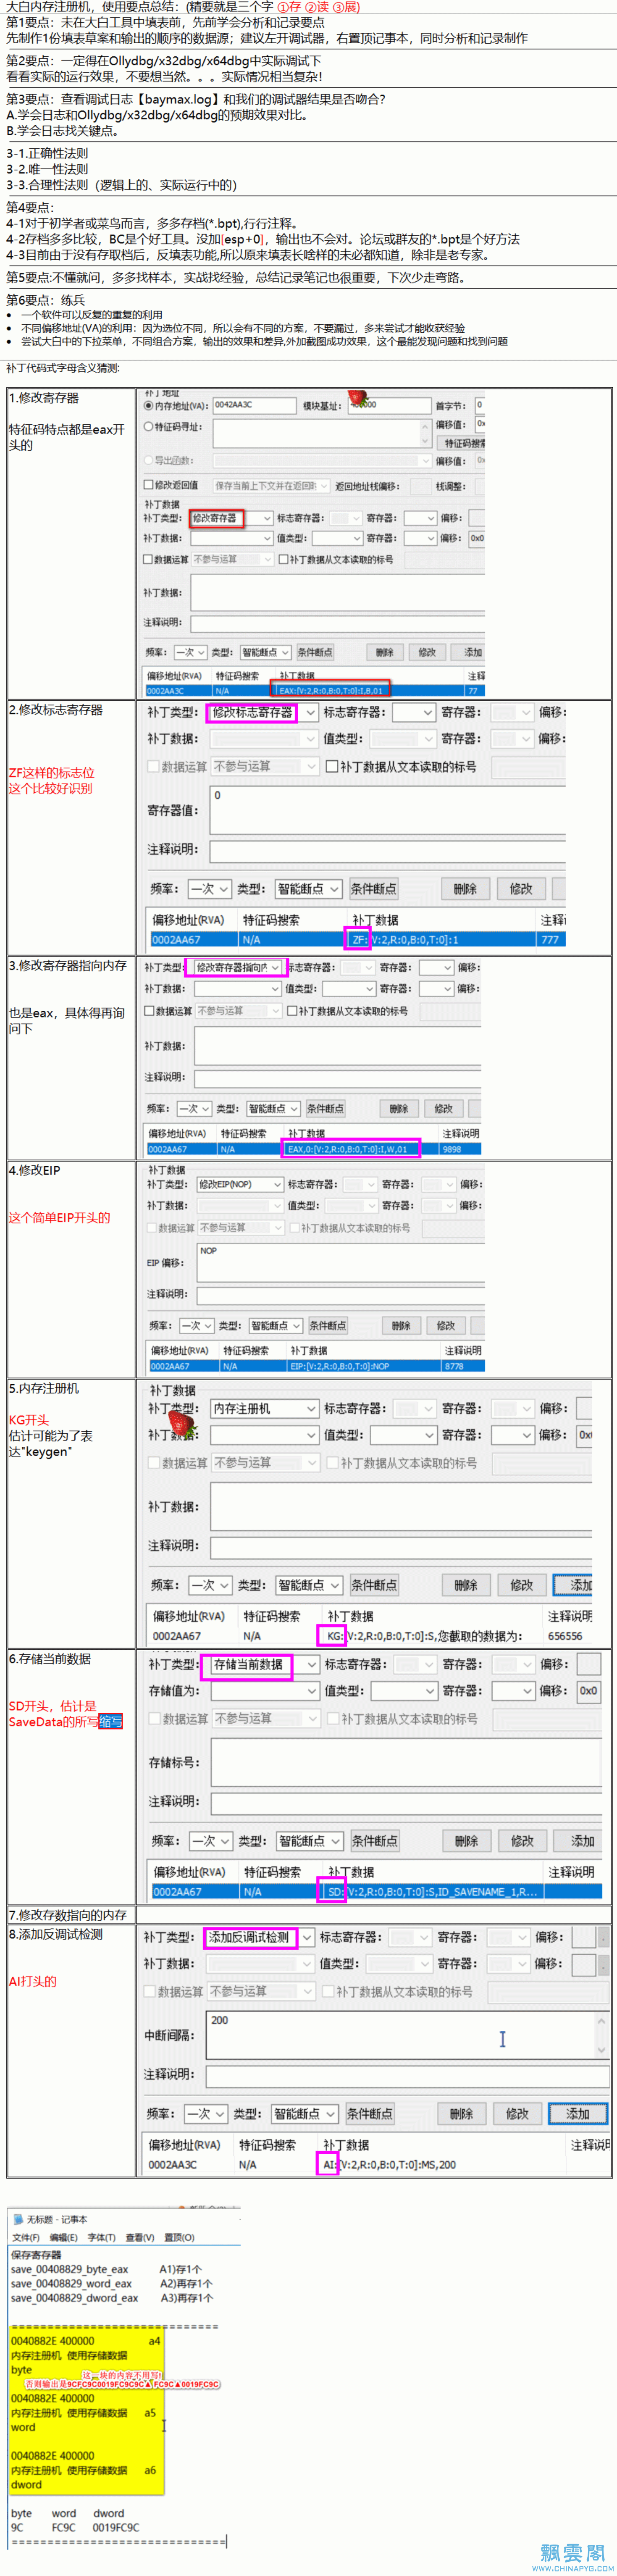Click 删除 button in section 1 panel

[385, 652]
